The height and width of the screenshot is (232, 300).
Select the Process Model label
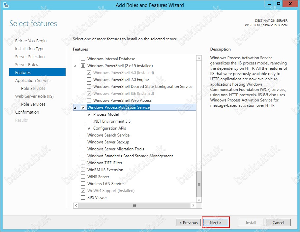(x=106, y=114)
